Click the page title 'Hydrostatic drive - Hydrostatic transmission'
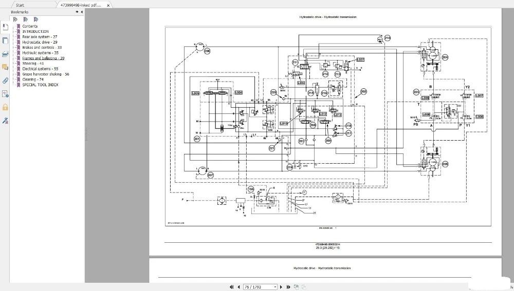 pos(327,17)
